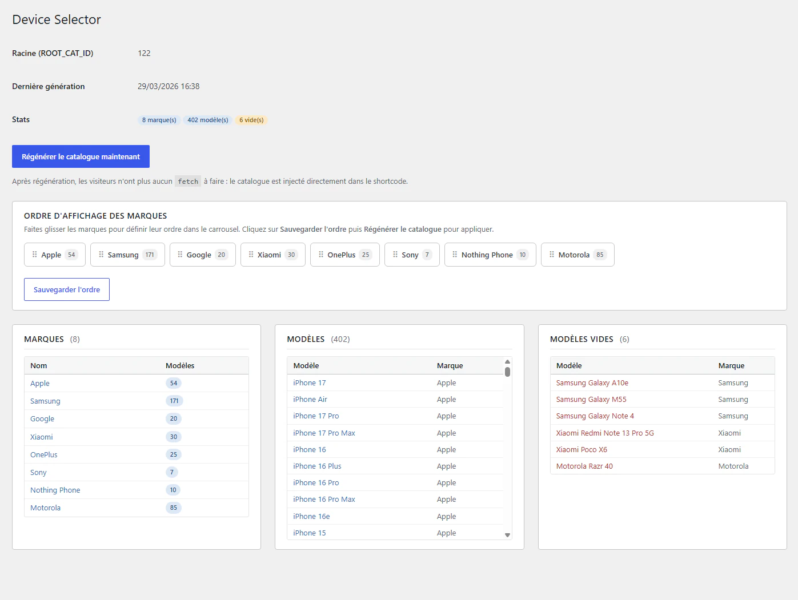Open the iPhone 15 model link
The height and width of the screenshot is (600, 798).
[310, 533]
